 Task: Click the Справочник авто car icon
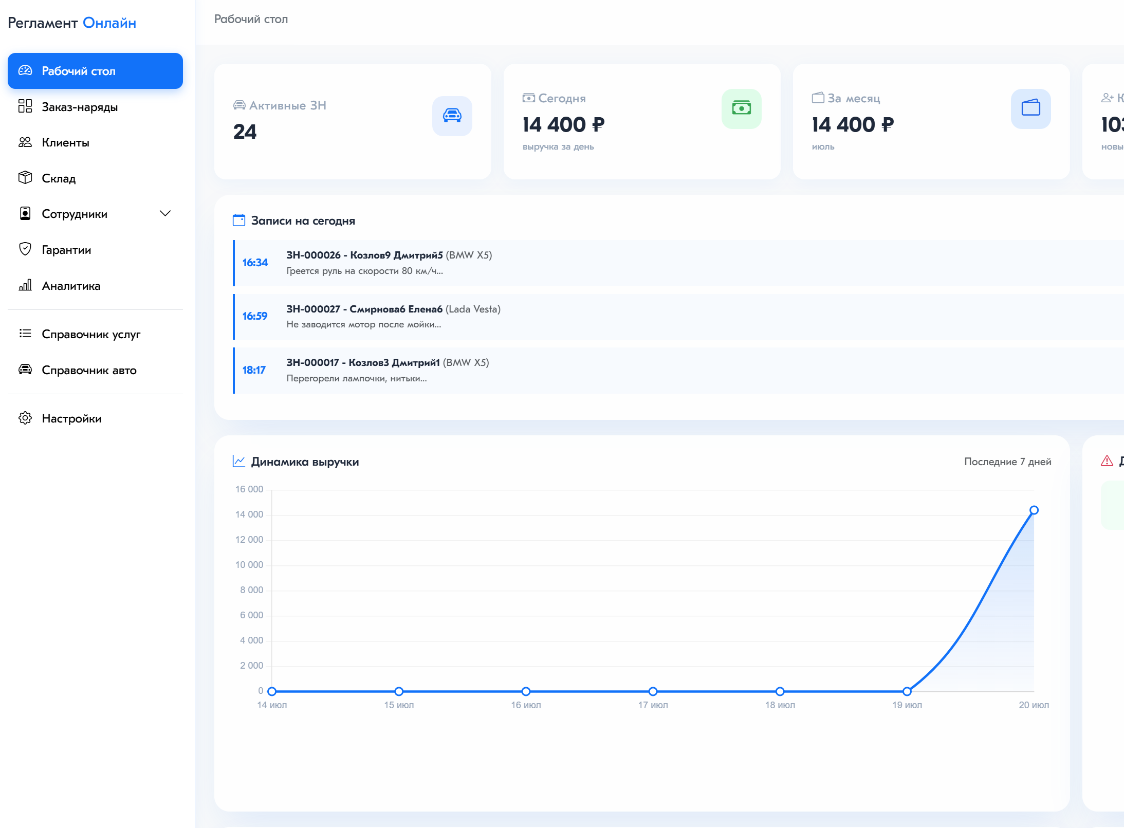[x=25, y=370]
